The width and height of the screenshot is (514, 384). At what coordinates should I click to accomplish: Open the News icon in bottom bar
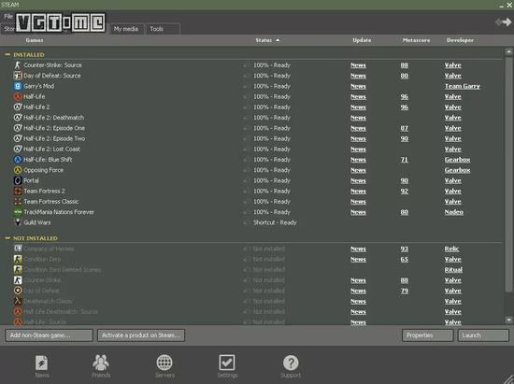[42, 363]
